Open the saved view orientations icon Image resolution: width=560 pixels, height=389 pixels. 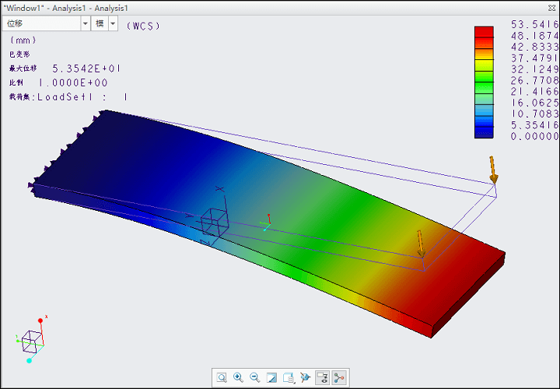coord(288,377)
